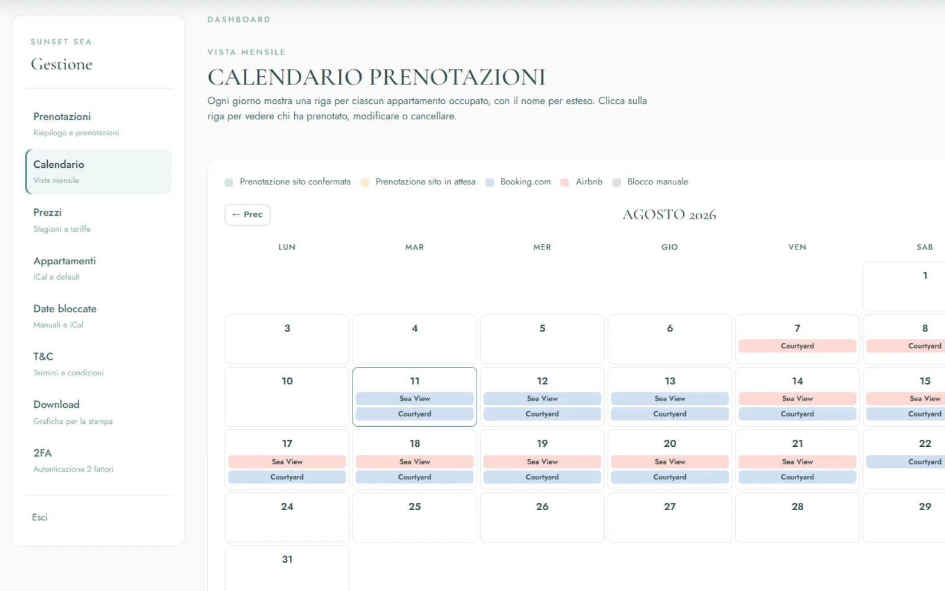Open Airbnb Sea View booking on August 17
The width and height of the screenshot is (945, 591).
point(287,462)
